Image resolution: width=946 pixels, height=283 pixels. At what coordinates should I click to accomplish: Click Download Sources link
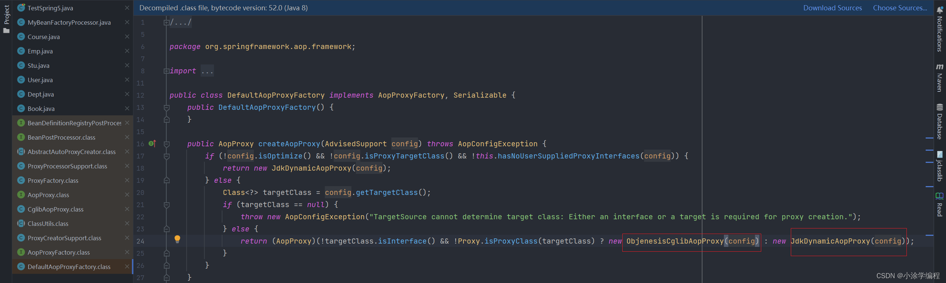point(832,8)
